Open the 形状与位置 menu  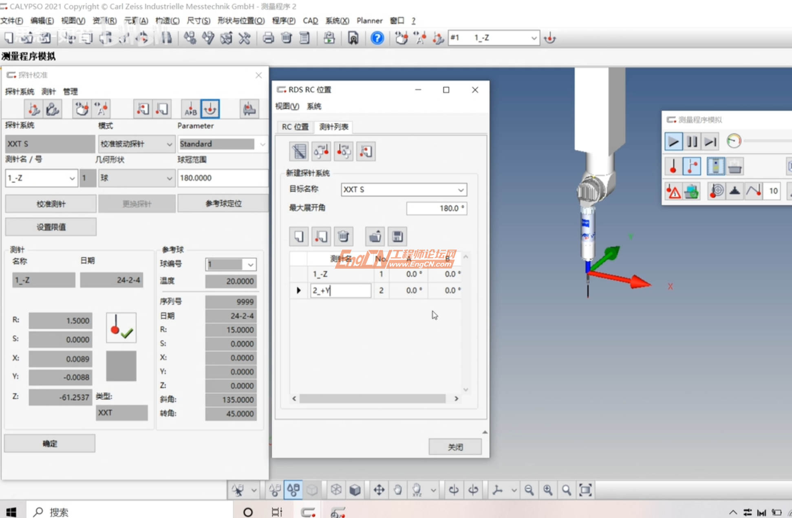[240, 21]
